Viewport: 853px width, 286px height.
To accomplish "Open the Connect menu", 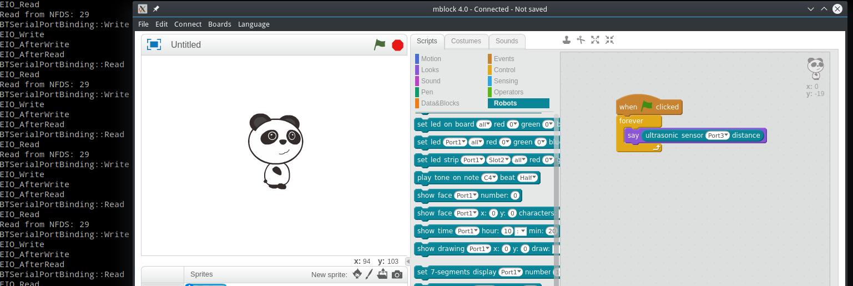I will [188, 24].
